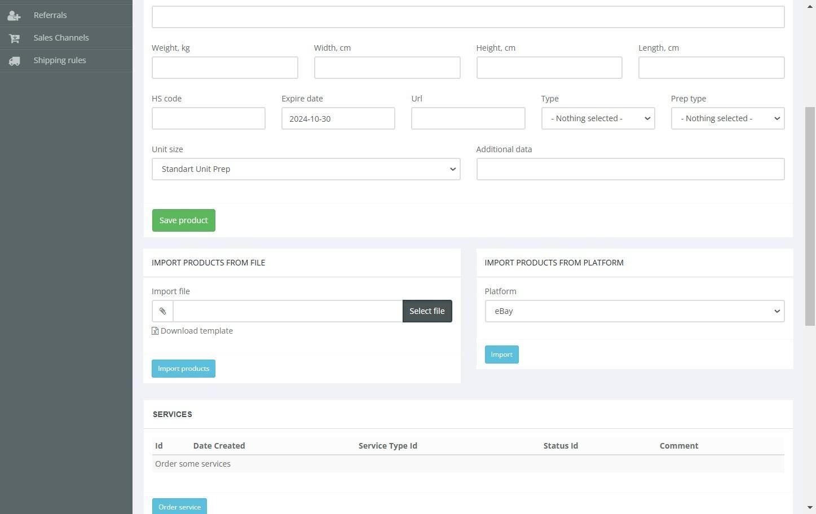Click the paperclip icon beside Import file

(x=162, y=311)
